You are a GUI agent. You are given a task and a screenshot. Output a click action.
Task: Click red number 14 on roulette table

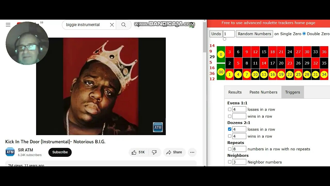[x=264, y=63]
